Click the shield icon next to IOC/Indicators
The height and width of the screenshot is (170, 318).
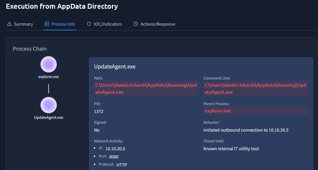coord(89,24)
